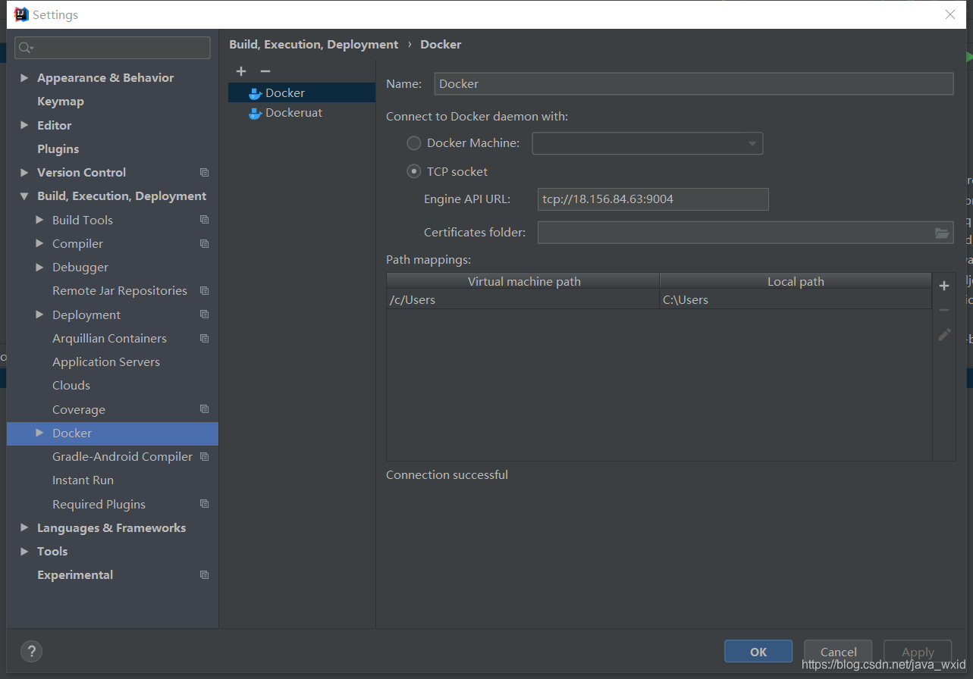
Task: Click Build, Execution, Deployment breadcrumb
Action: click(314, 45)
